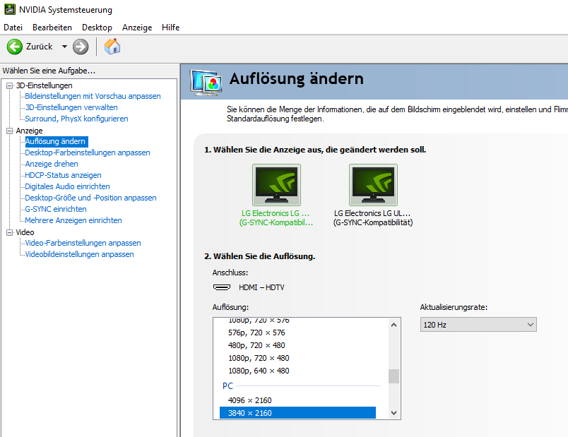The image size is (568, 437).
Task: Click the Anzeige category label in the tree
Action: (30, 131)
